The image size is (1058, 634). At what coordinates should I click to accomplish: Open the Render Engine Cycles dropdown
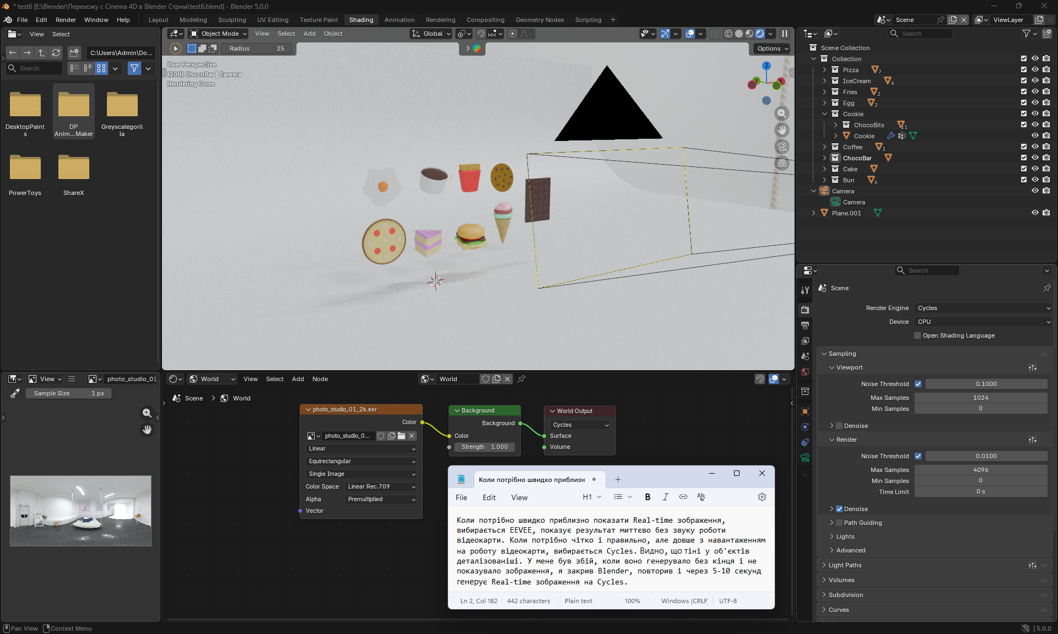click(x=983, y=308)
